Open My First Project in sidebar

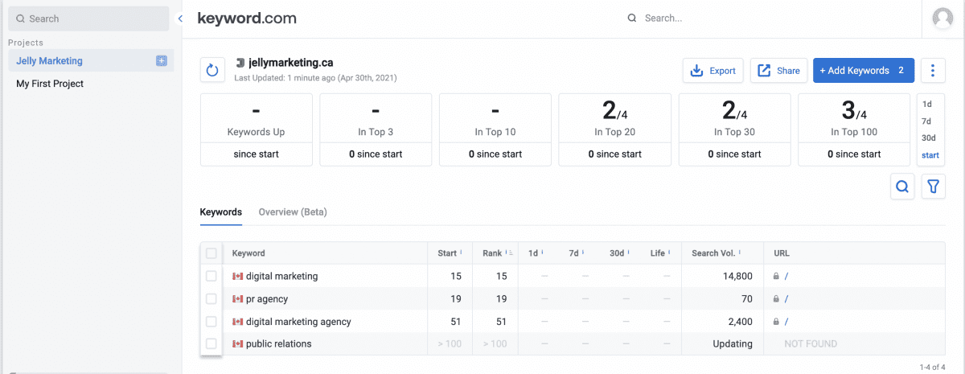pyautogui.click(x=50, y=84)
